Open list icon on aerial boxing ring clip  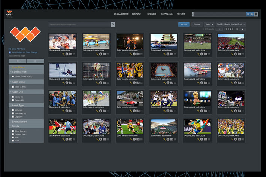coord(175,83)
